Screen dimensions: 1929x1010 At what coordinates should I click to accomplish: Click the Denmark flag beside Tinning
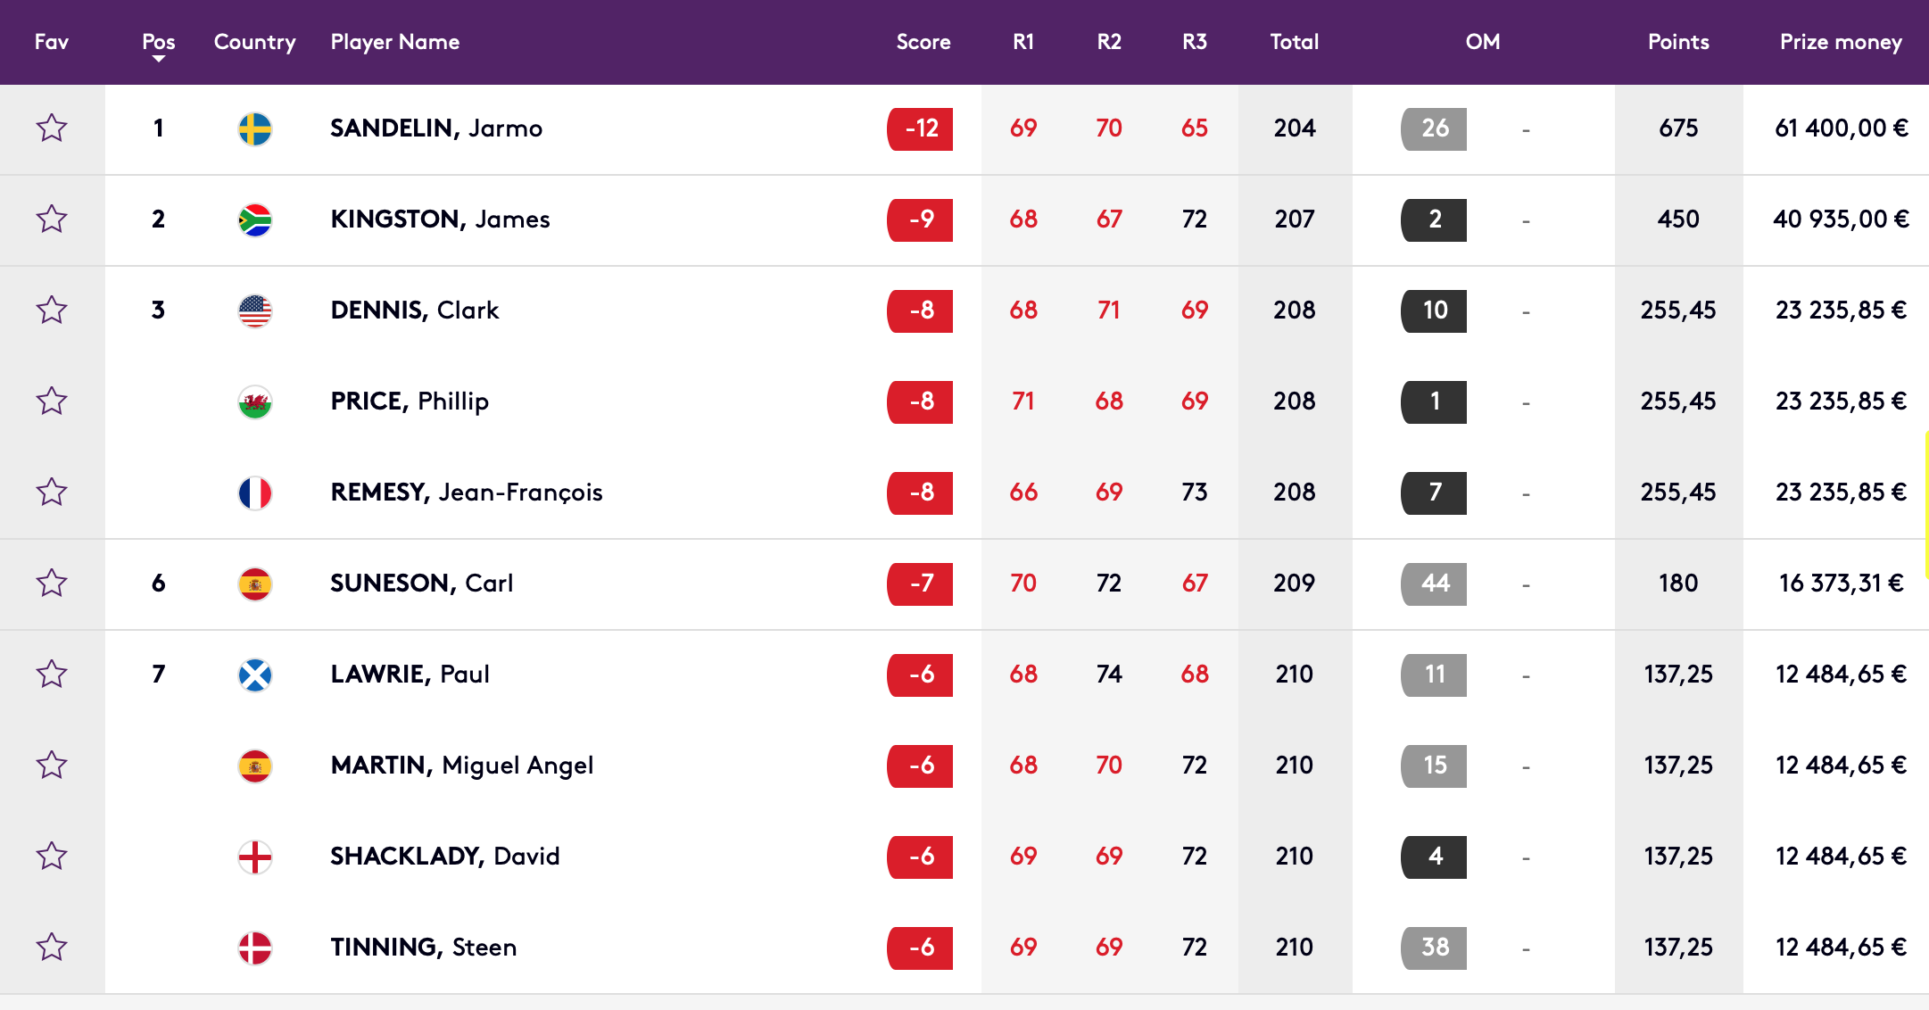255,948
